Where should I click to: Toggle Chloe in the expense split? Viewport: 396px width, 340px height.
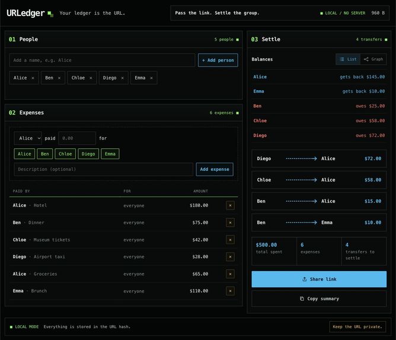coord(65,154)
